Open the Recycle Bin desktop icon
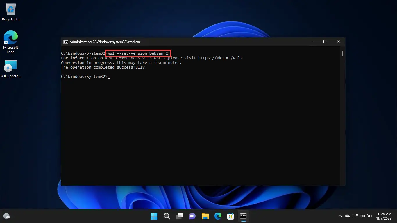397x223 pixels. pyautogui.click(x=11, y=12)
